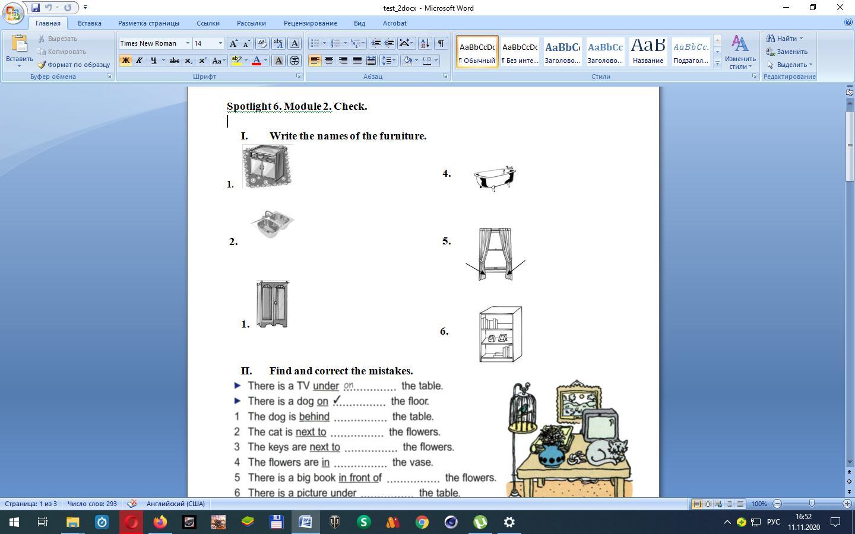Increase paragraph indent
Image resolution: width=855 pixels, height=534 pixels.
click(389, 43)
